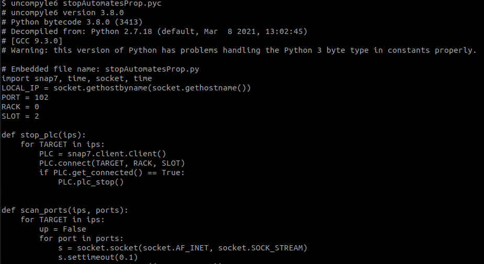The width and height of the screenshot is (484, 264).
Task: Click the def scan_ports(ips, ports) definition
Action: click(65, 210)
